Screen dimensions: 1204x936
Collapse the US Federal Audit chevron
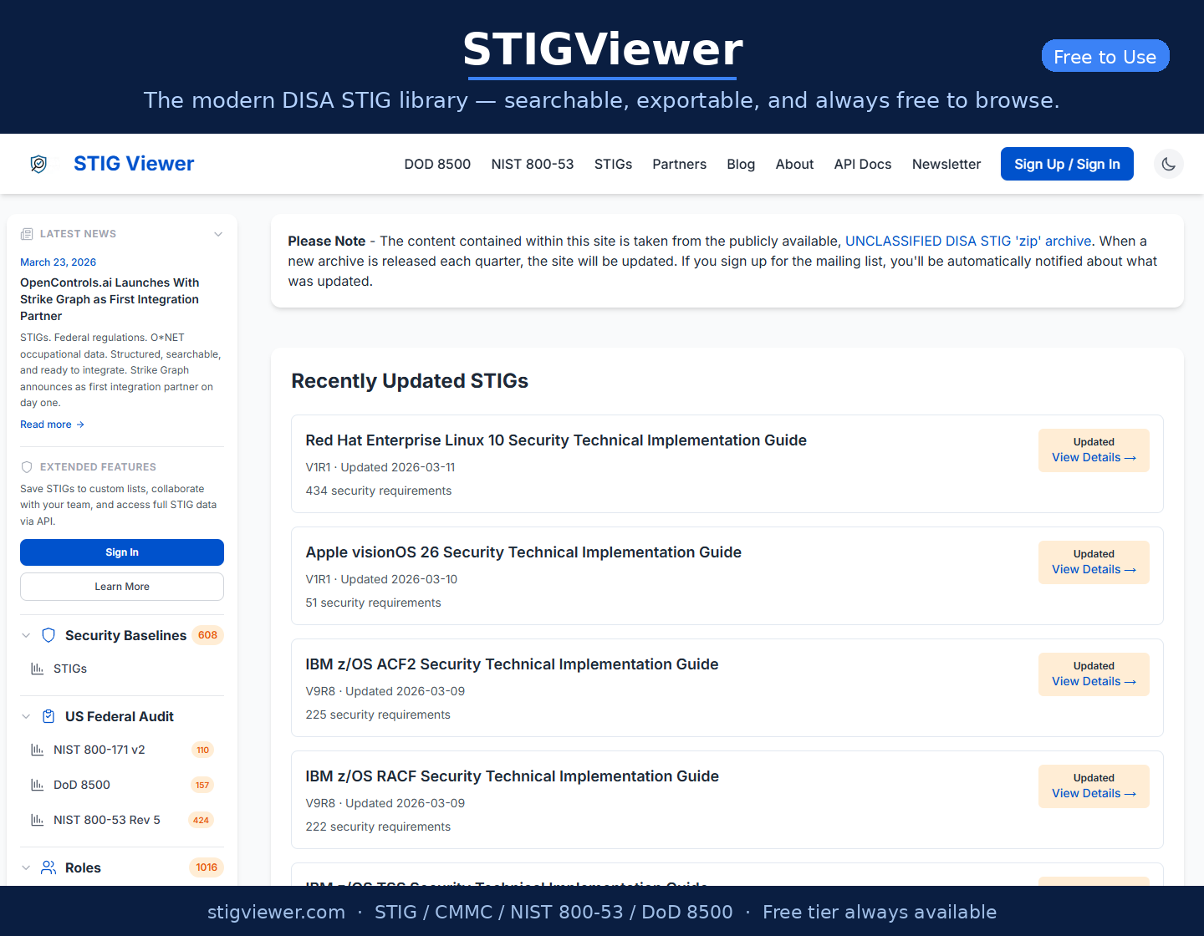pyautogui.click(x=26, y=716)
